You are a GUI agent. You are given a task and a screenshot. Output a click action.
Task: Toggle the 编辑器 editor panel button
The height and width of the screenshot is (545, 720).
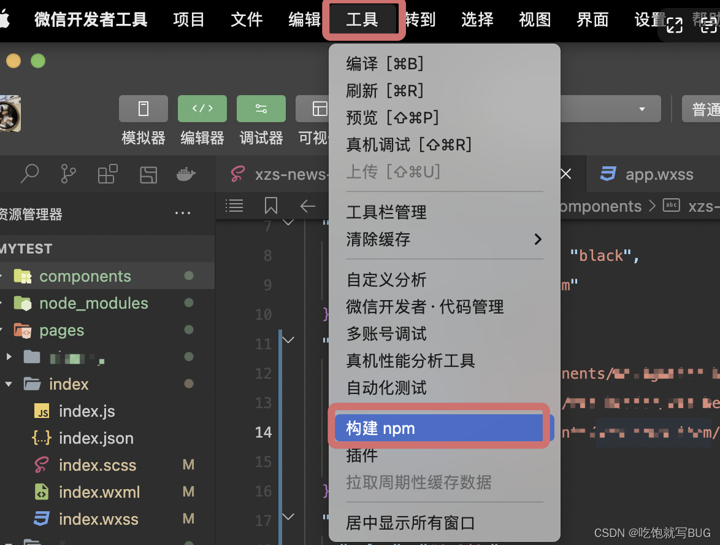coord(202,109)
